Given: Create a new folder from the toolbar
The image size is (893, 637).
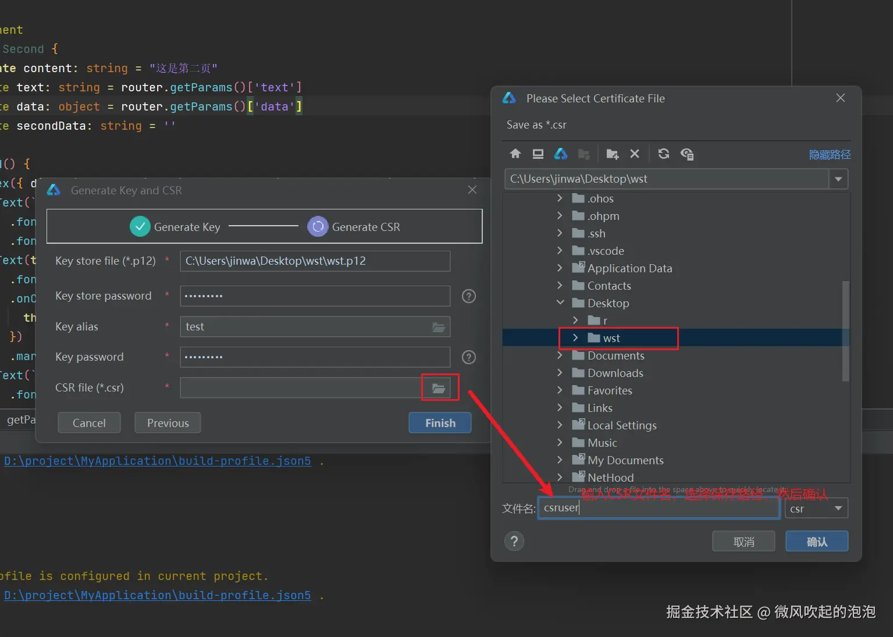Looking at the screenshot, I should [x=612, y=154].
